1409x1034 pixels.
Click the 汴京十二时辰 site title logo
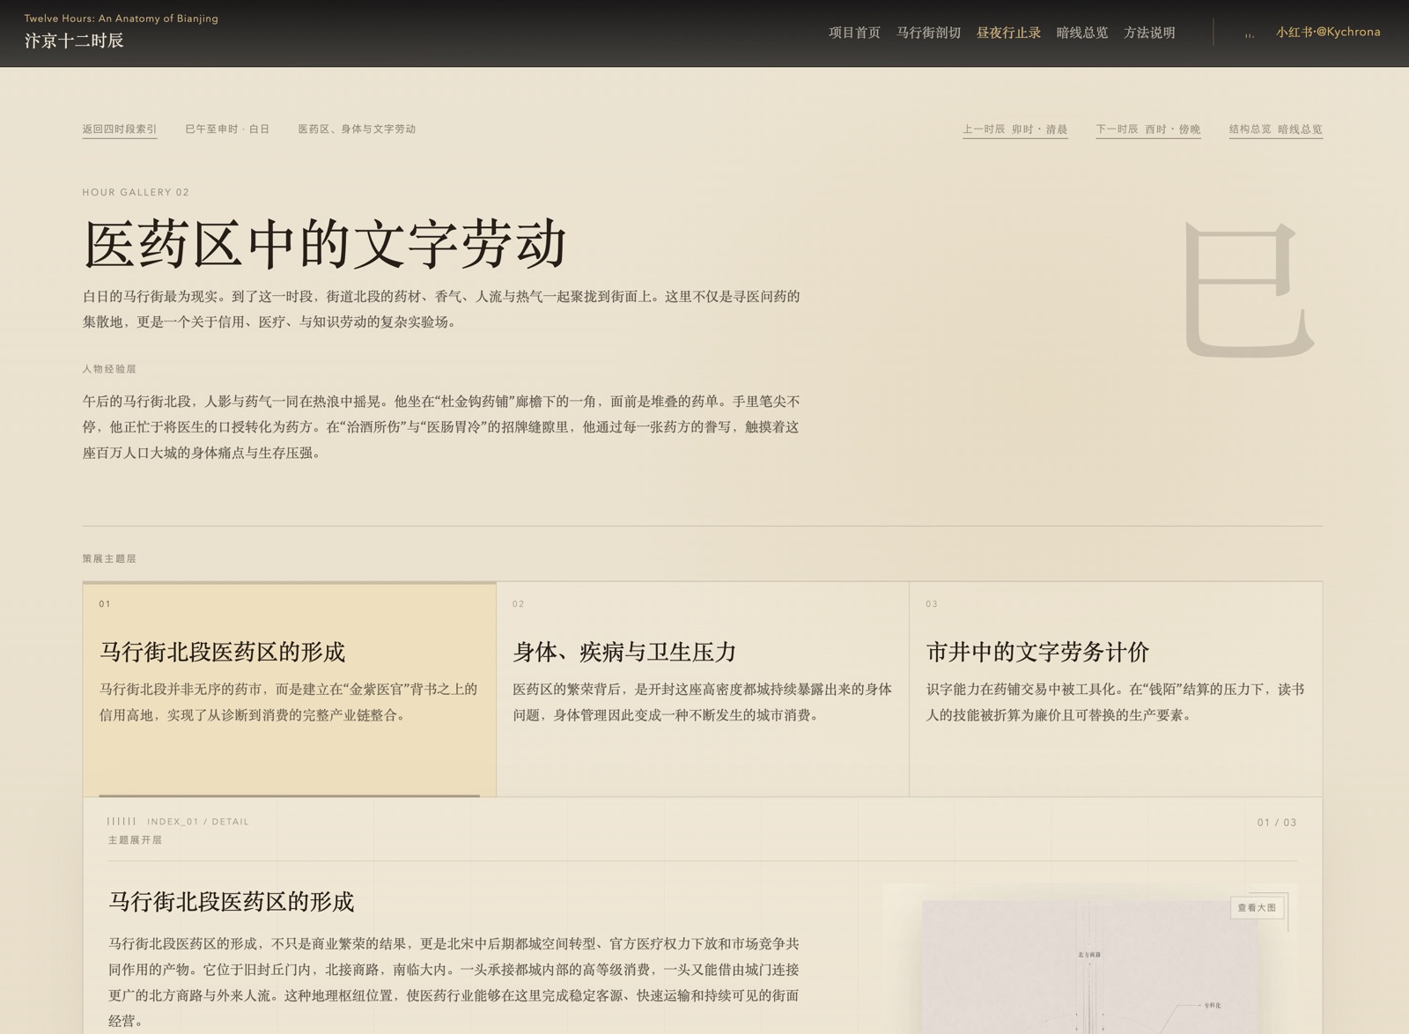[74, 41]
